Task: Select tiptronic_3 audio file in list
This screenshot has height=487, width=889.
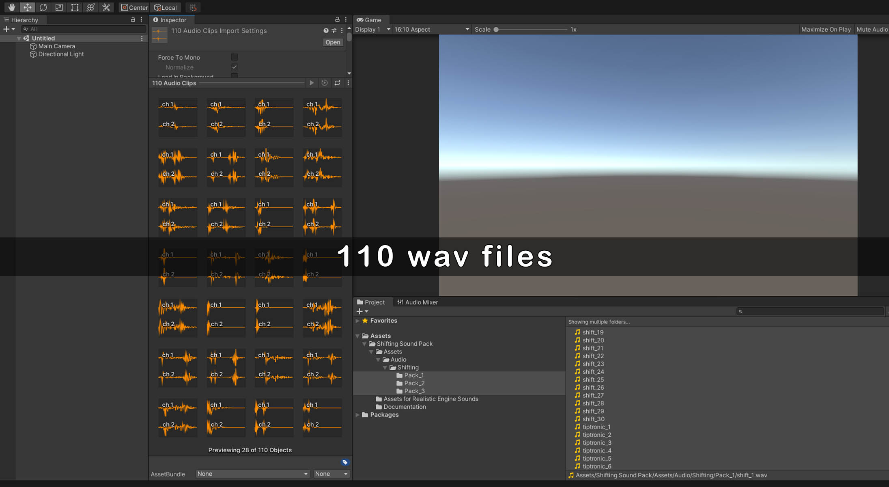Action: click(x=596, y=443)
